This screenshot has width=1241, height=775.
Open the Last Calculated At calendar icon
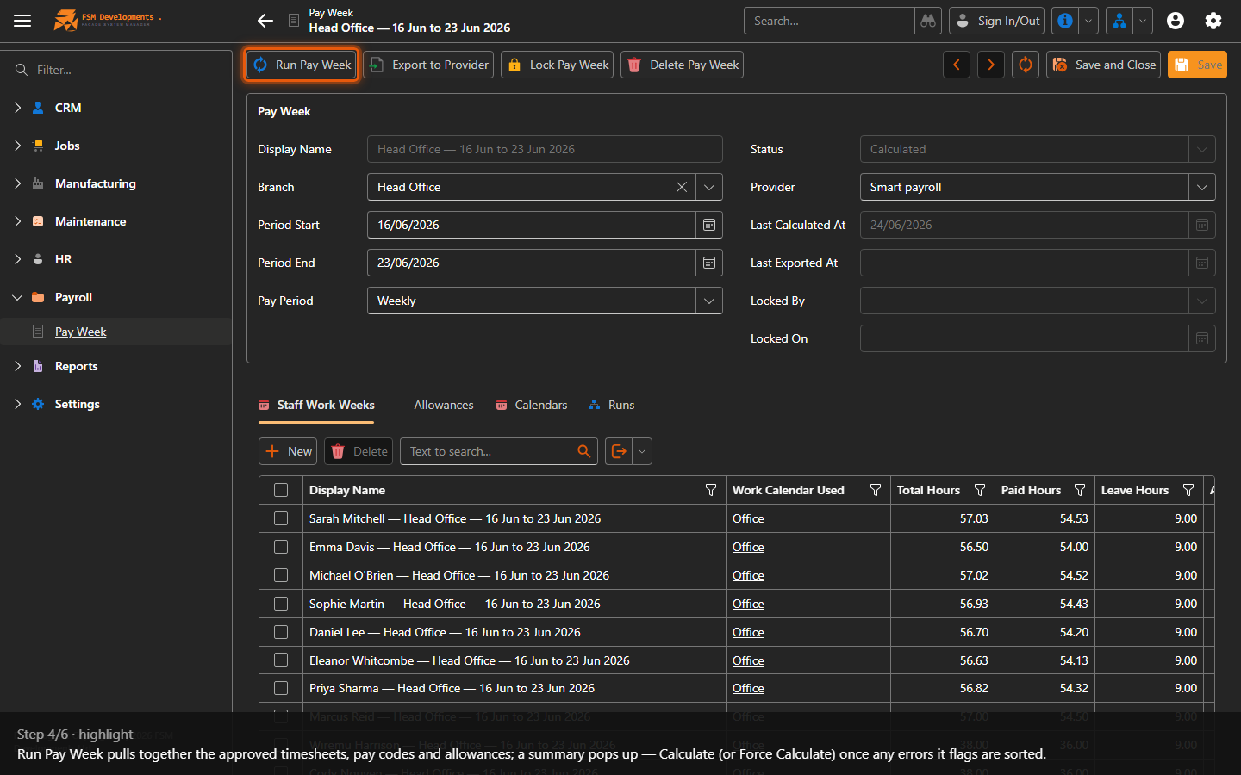pos(1202,225)
